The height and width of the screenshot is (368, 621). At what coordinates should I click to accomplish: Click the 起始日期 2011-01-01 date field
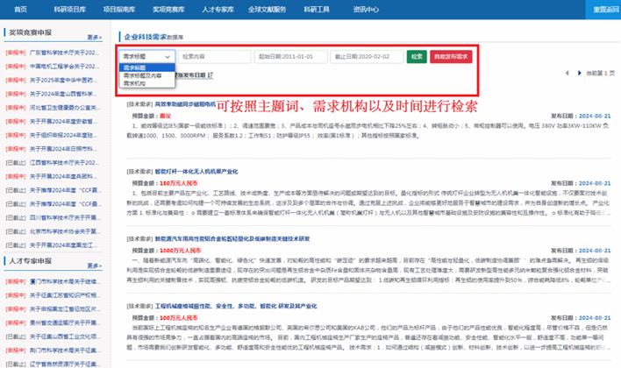pyautogui.click(x=290, y=57)
